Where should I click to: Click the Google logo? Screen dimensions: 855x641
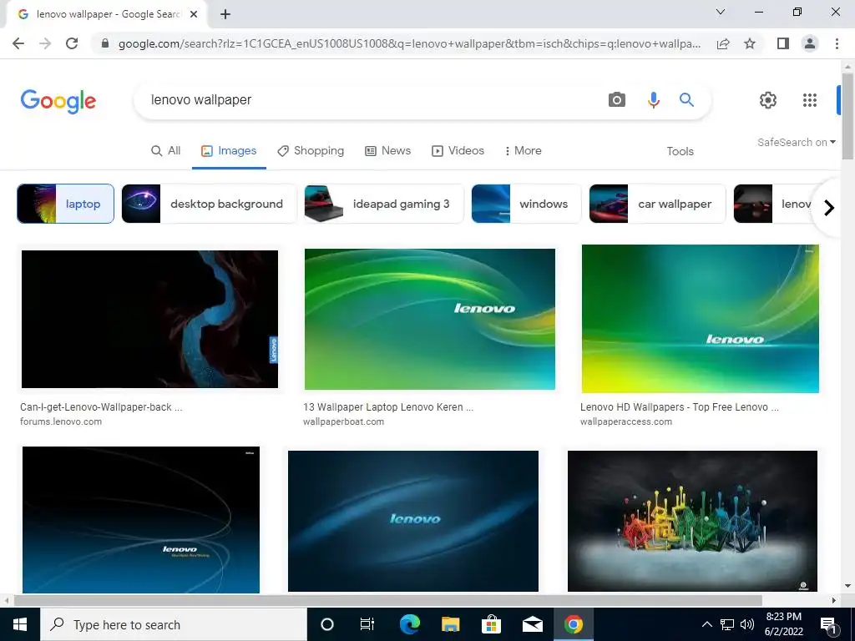click(58, 101)
